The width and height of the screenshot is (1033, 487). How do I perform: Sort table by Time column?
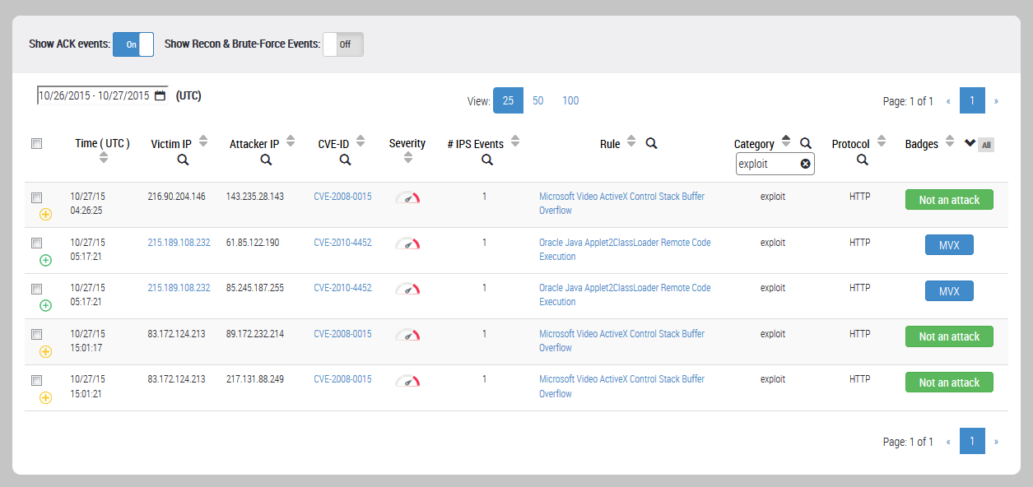click(x=103, y=157)
